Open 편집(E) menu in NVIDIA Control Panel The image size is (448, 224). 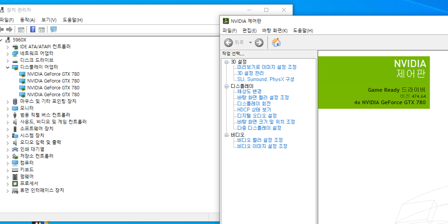[249, 30]
